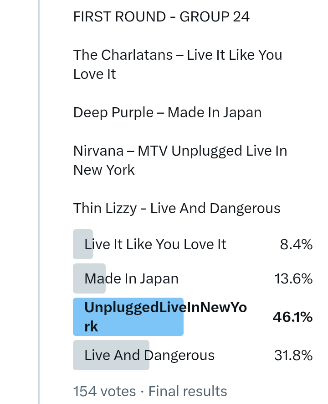Choose the Made In Japan poll option label
The image size is (328, 404).
tap(131, 278)
